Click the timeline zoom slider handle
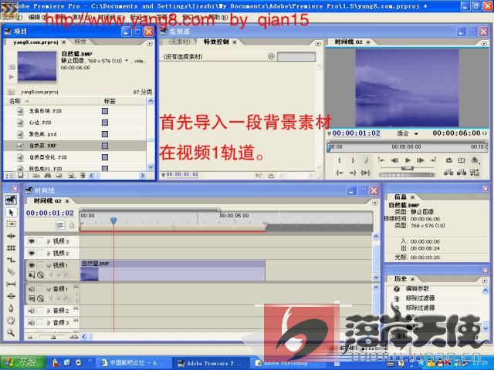 pyautogui.click(x=53, y=337)
